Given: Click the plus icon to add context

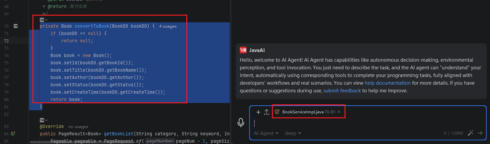Looking at the screenshot, I should pos(258,112).
